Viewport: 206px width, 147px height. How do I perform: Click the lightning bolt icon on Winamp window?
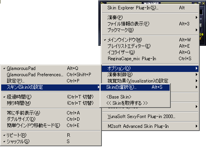tap(201, 38)
